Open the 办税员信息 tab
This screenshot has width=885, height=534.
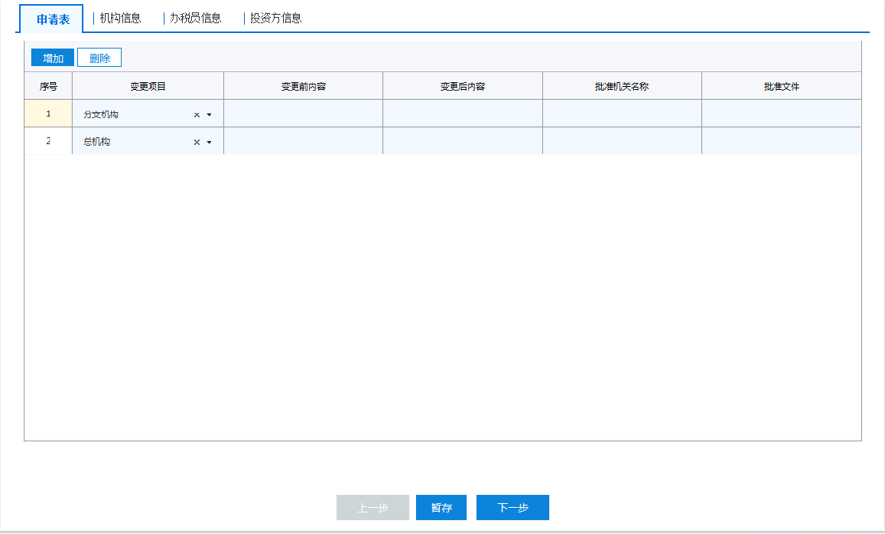point(195,18)
